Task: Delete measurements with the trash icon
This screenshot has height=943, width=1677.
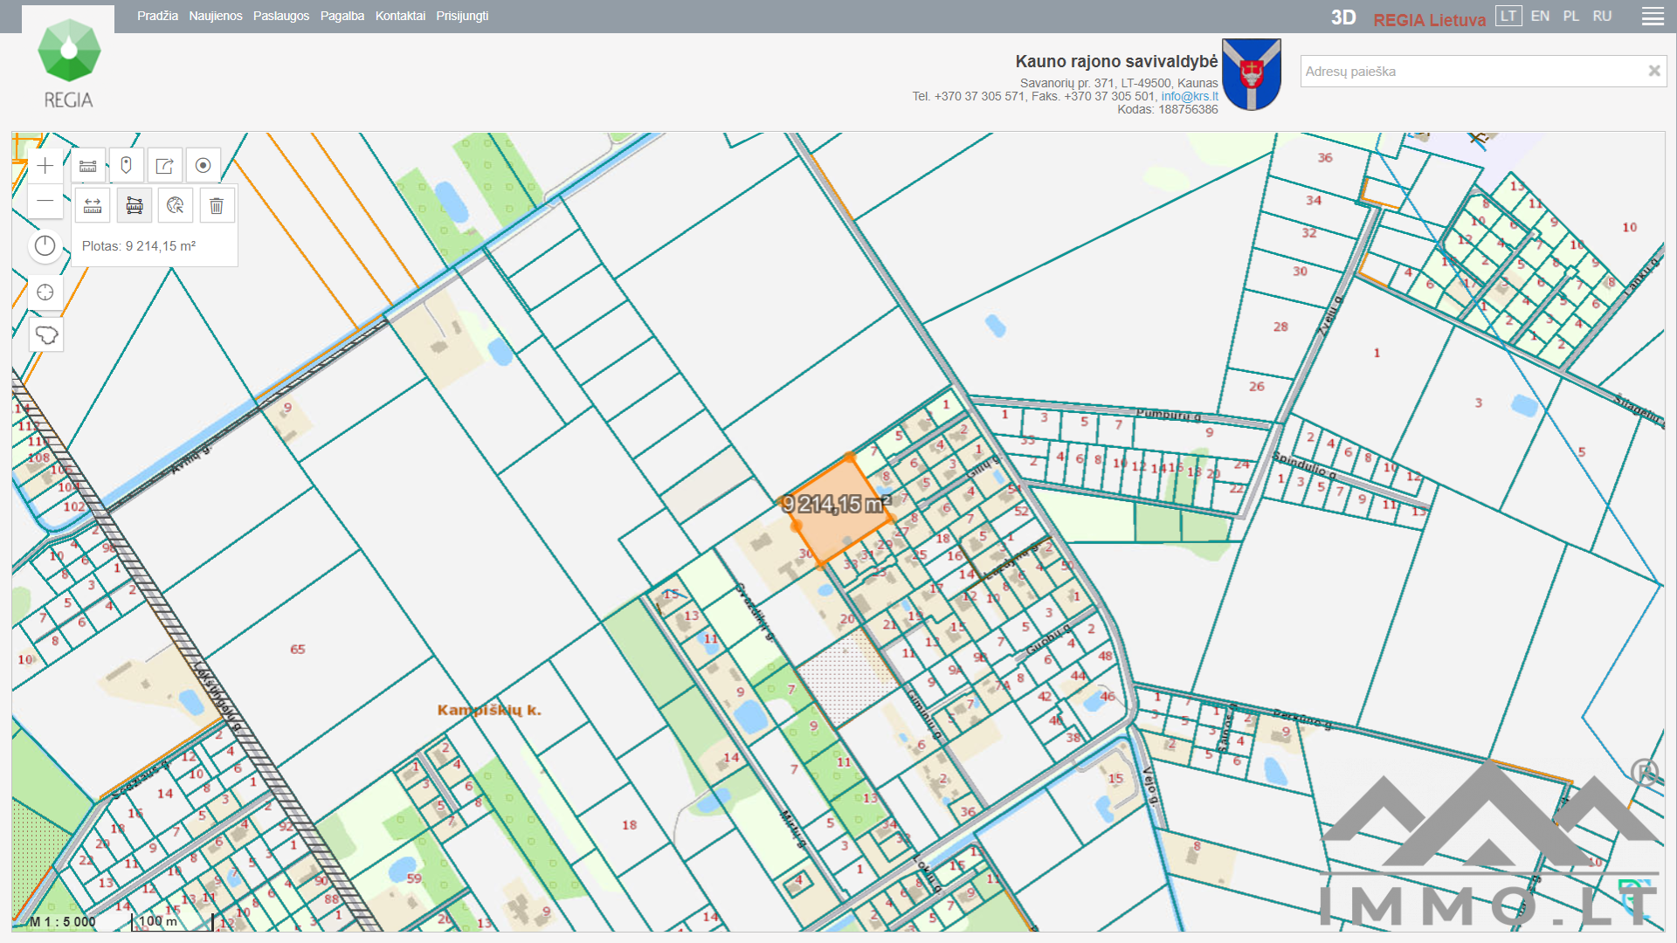Action: 217,206
